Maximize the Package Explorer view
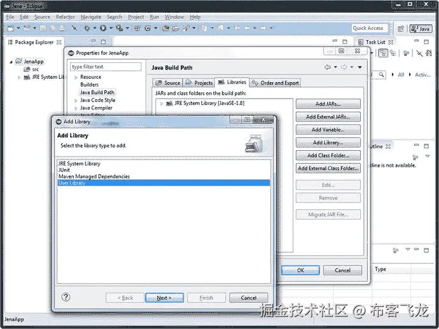 [x=103, y=41]
